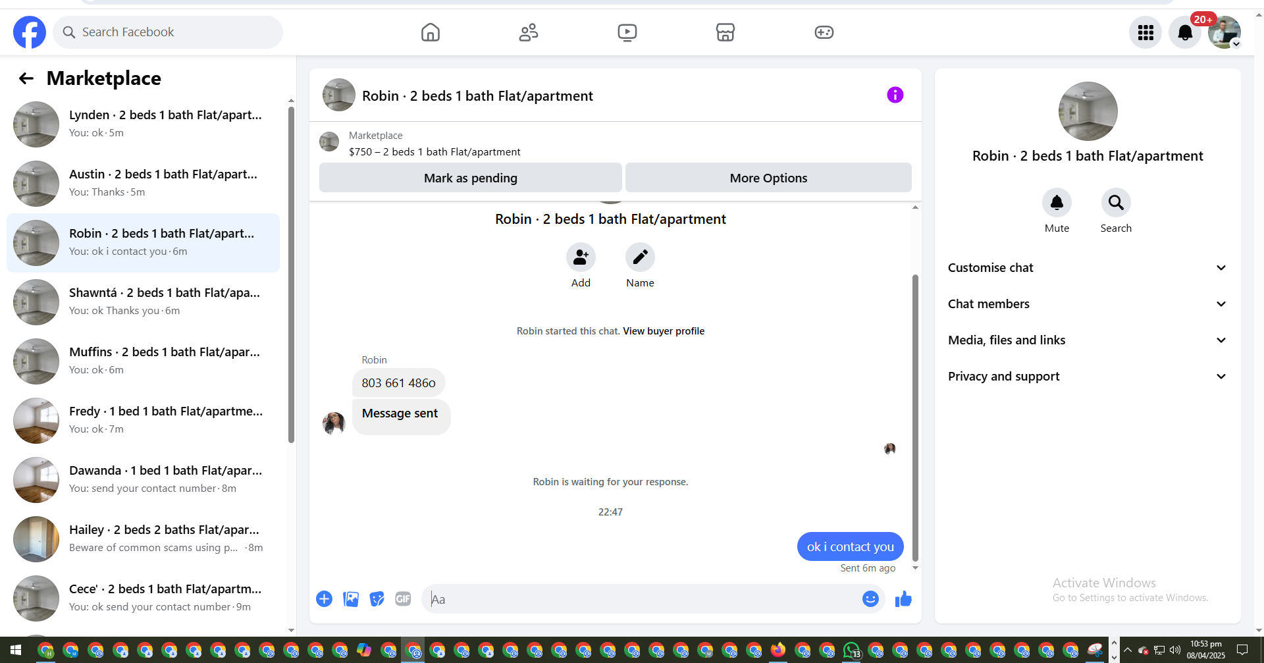Mute the Robin conversation with the bell icon
The height and width of the screenshot is (663, 1264).
(1057, 203)
